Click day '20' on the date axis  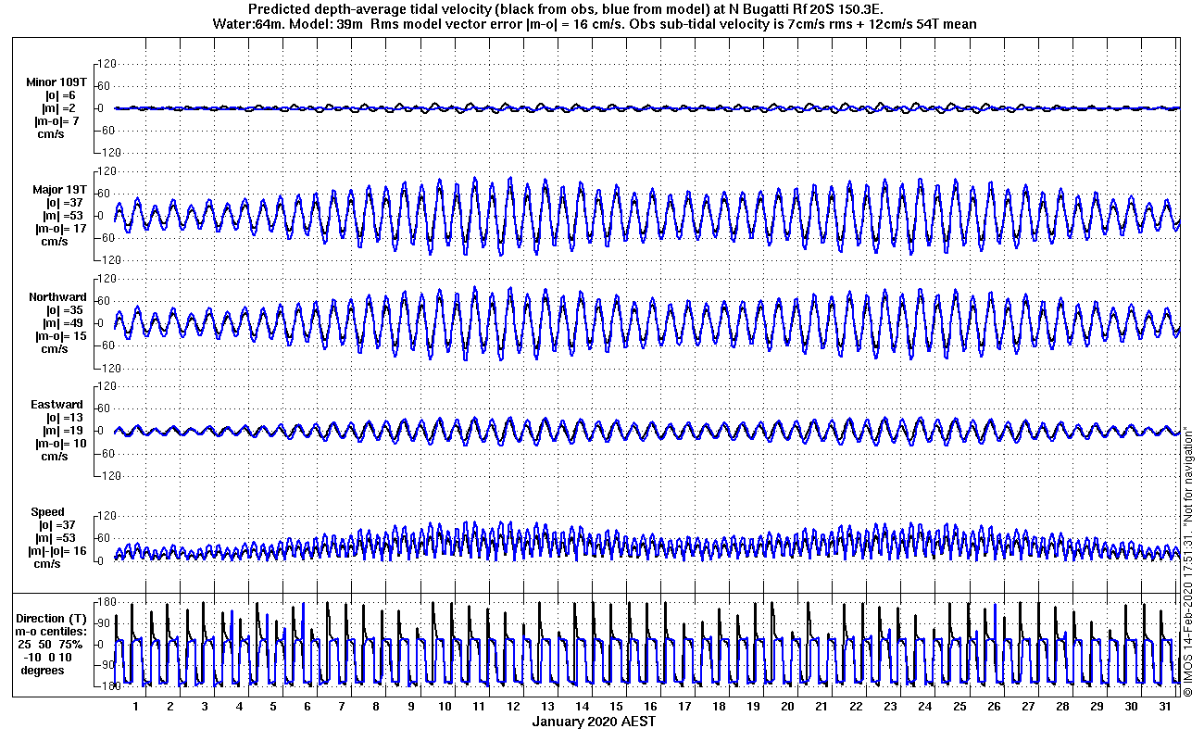point(787,706)
